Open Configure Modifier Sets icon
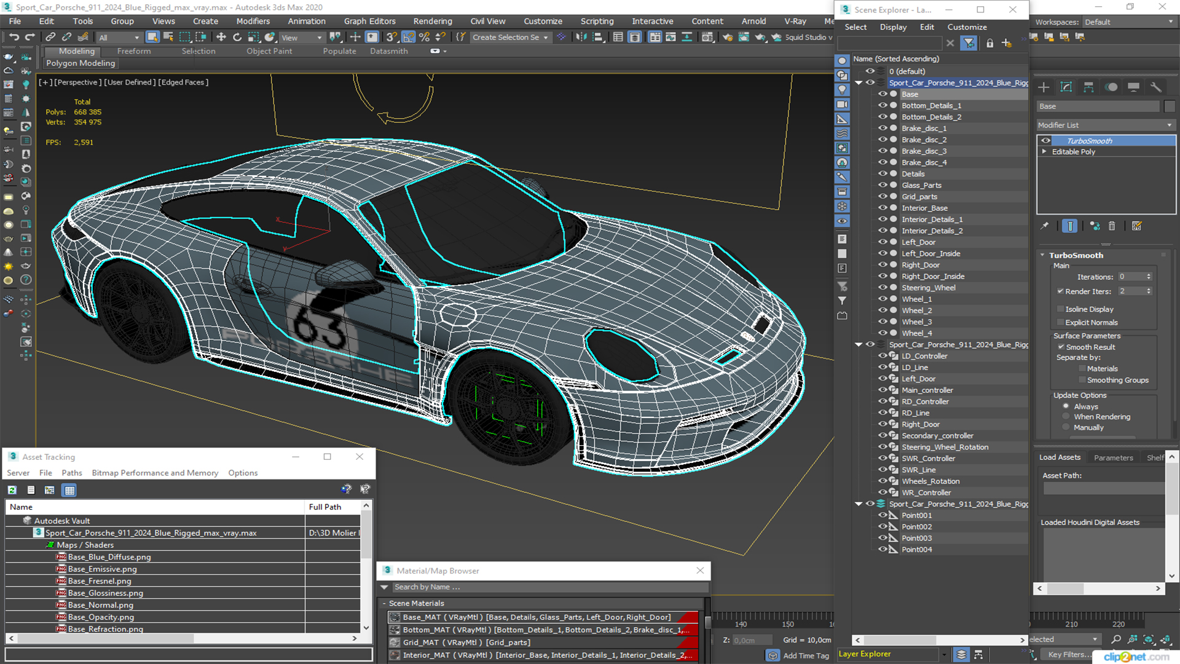Image resolution: width=1180 pixels, height=664 pixels. pos(1136,226)
